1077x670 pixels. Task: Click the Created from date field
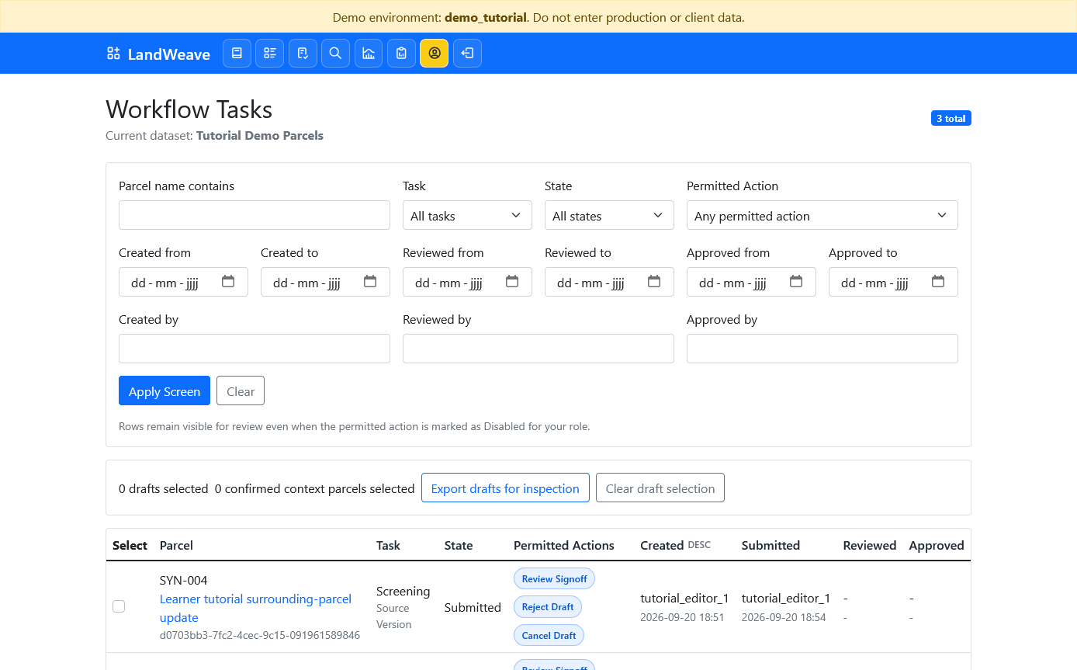(x=183, y=282)
